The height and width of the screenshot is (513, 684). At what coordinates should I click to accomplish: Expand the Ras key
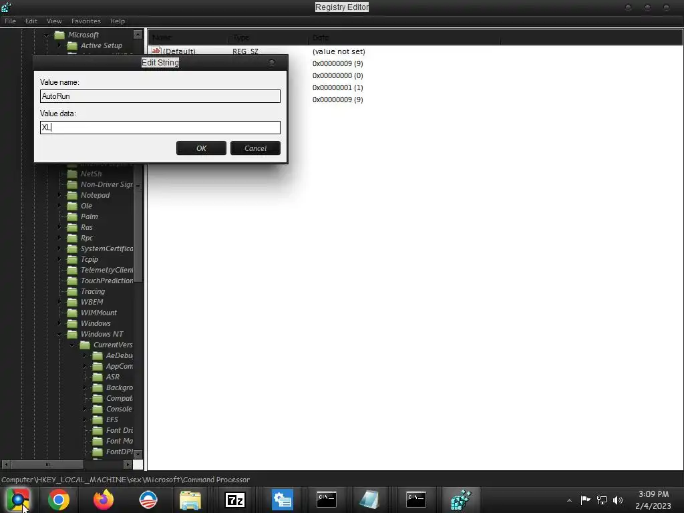click(x=59, y=227)
